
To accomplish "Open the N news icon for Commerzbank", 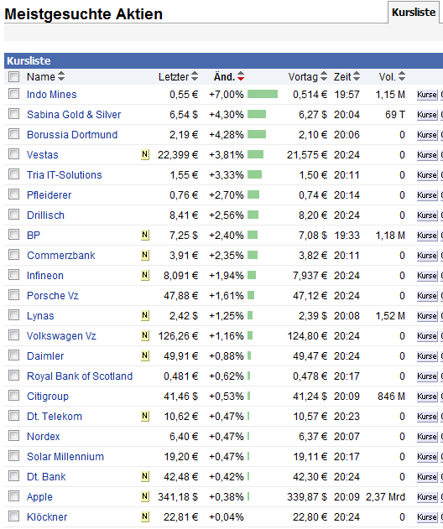I will pyautogui.click(x=145, y=255).
